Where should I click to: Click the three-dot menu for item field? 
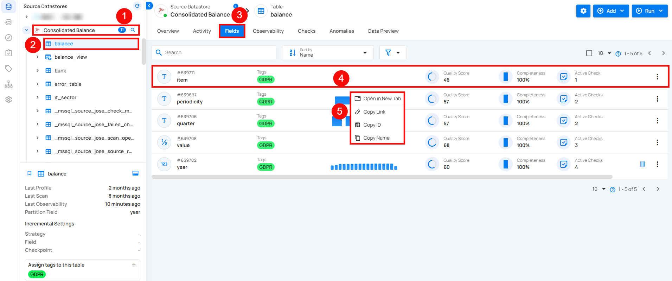[657, 77]
